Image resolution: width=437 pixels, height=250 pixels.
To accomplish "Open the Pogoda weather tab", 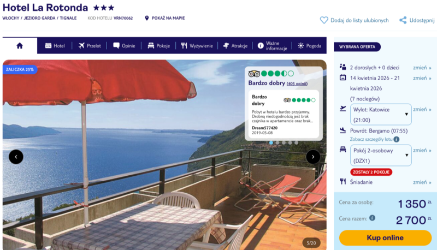I will click(x=309, y=46).
